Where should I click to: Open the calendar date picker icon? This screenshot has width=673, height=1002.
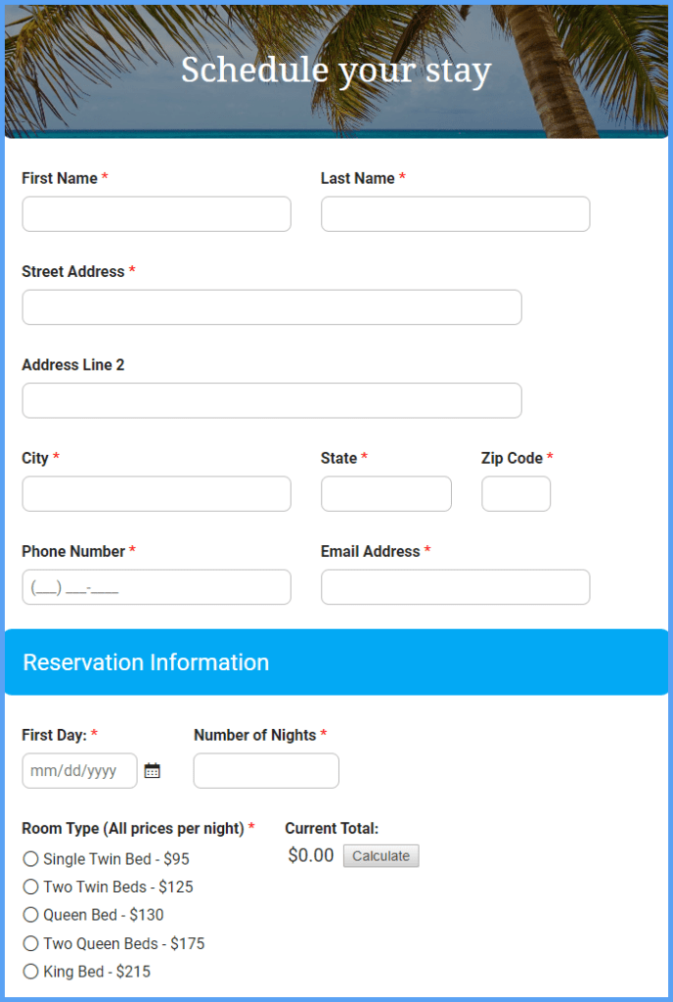[x=152, y=771]
